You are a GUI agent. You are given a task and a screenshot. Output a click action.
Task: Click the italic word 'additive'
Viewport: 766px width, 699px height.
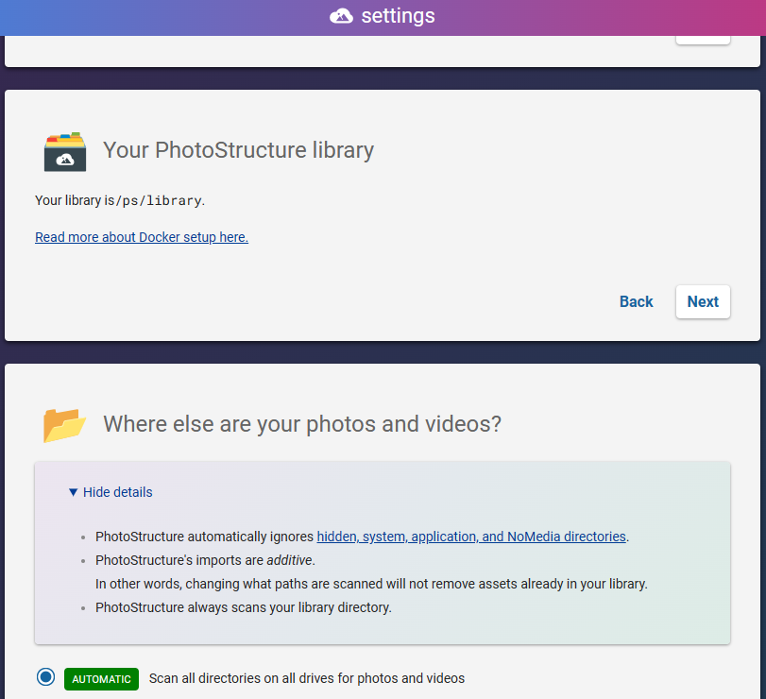pos(288,560)
